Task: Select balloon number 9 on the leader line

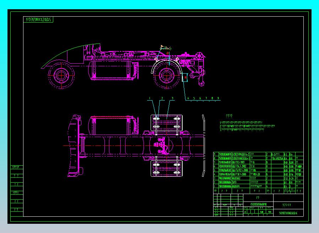Action: pyautogui.click(x=218, y=98)
